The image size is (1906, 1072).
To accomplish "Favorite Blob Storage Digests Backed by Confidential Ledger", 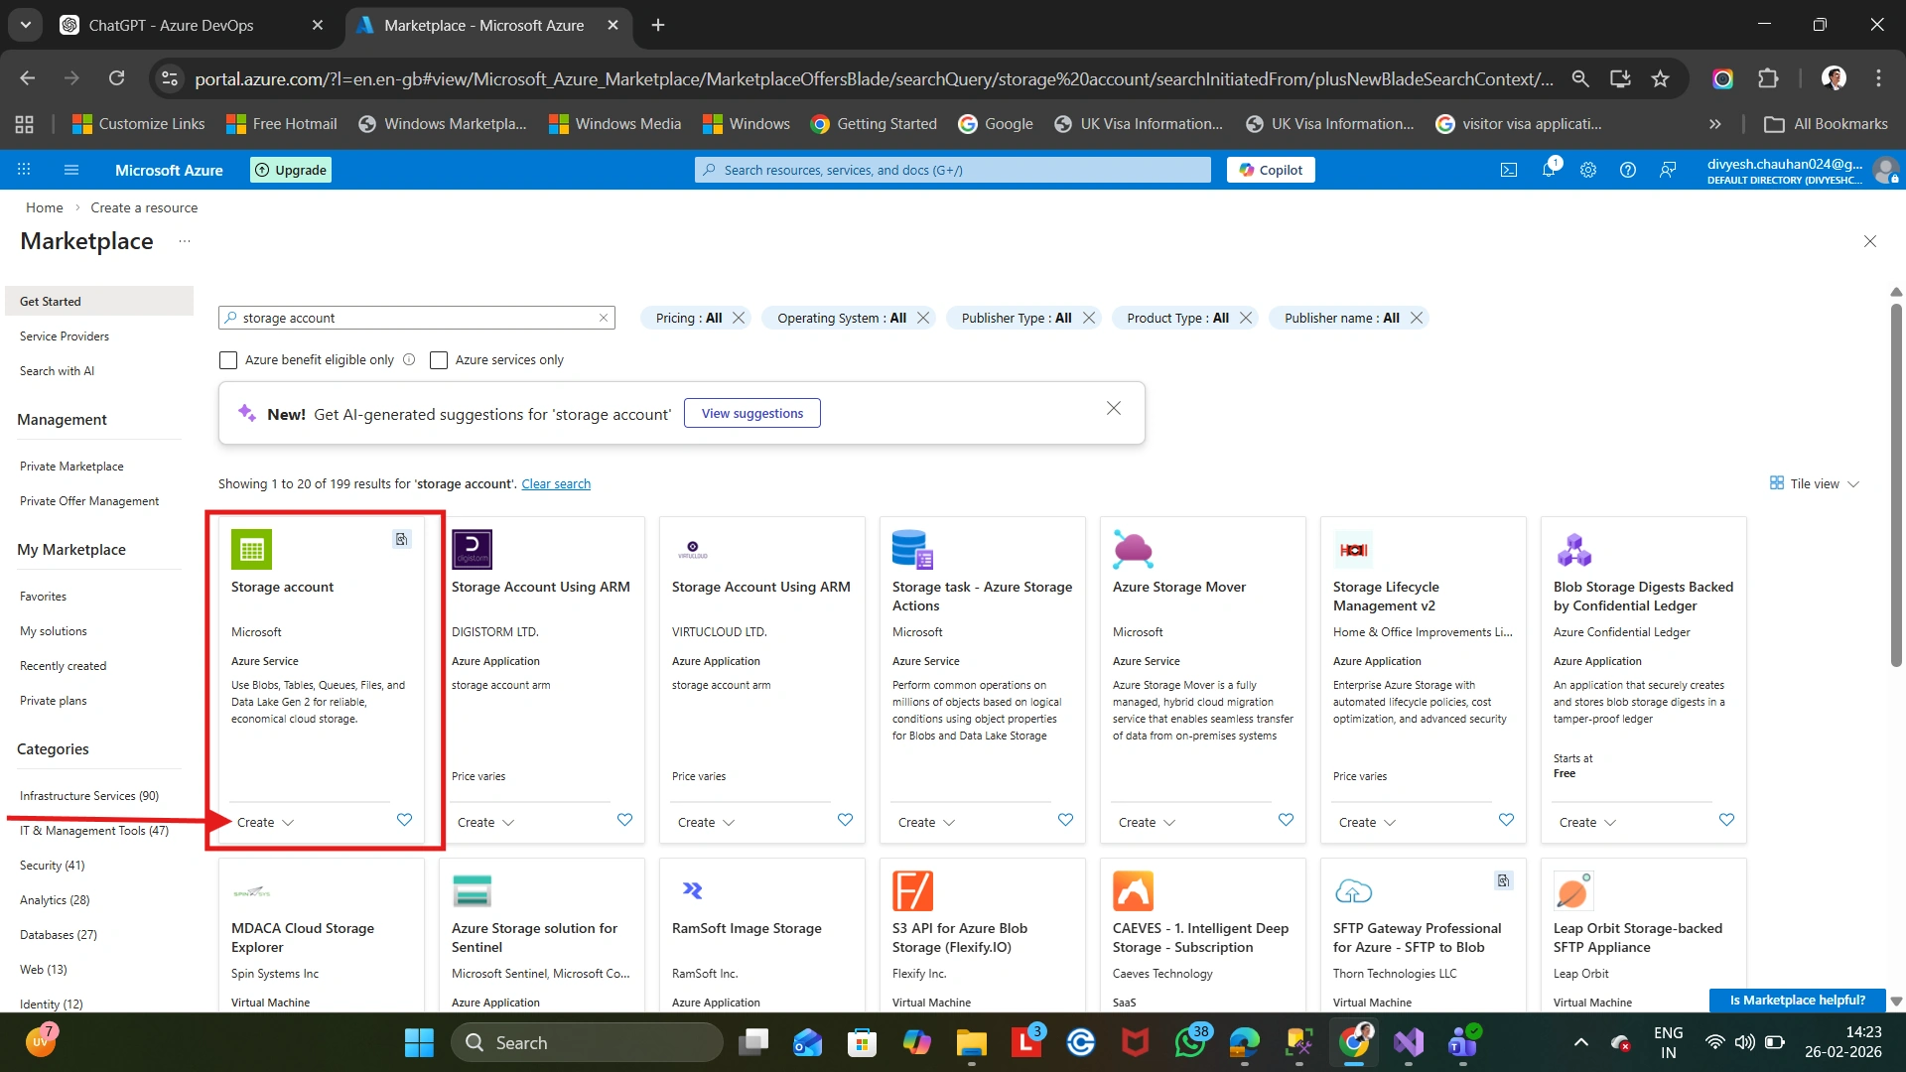I will pos(1726,820).
